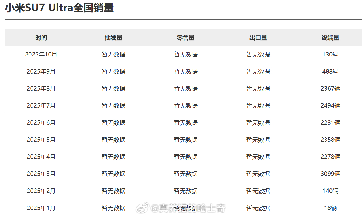Image resolution: width=362 pixels, height=217 pixels.
Task: Select the 出口量 column header
Action: [x=258, y=38]
